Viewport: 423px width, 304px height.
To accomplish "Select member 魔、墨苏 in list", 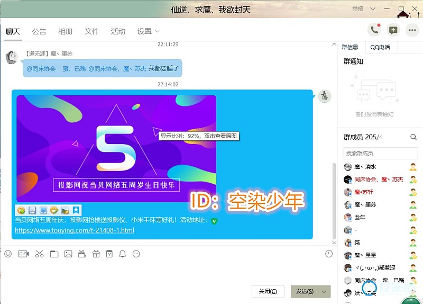I will tap(380, 205).
